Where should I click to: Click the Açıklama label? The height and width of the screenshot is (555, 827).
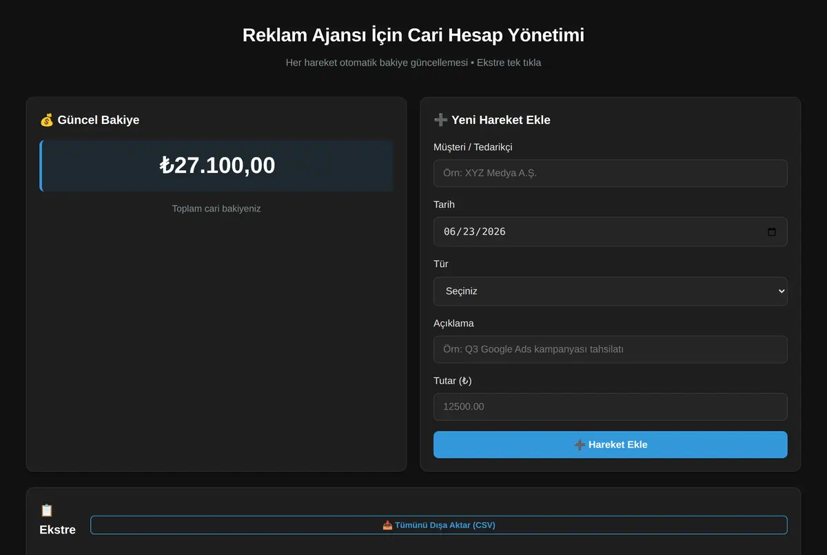point(453,323)
